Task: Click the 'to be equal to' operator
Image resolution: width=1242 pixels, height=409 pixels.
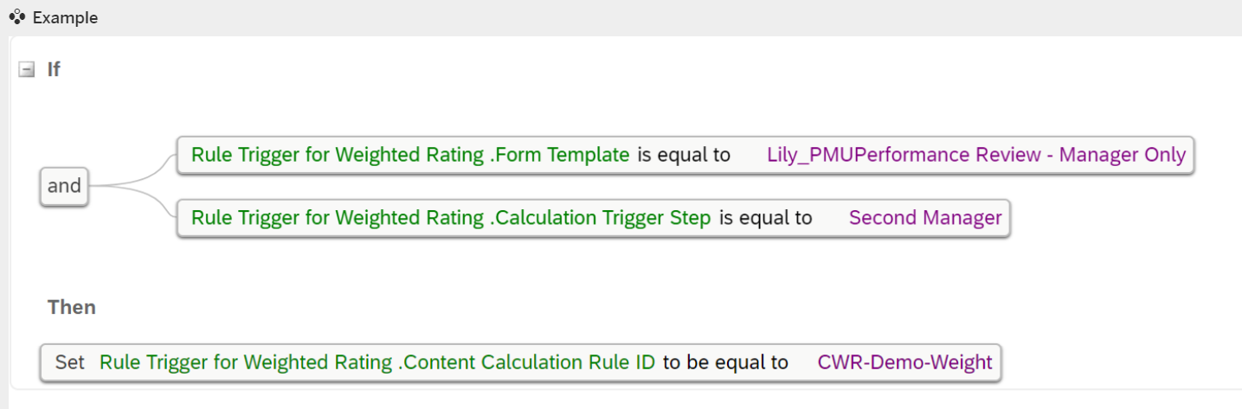Action: point(725,362)
